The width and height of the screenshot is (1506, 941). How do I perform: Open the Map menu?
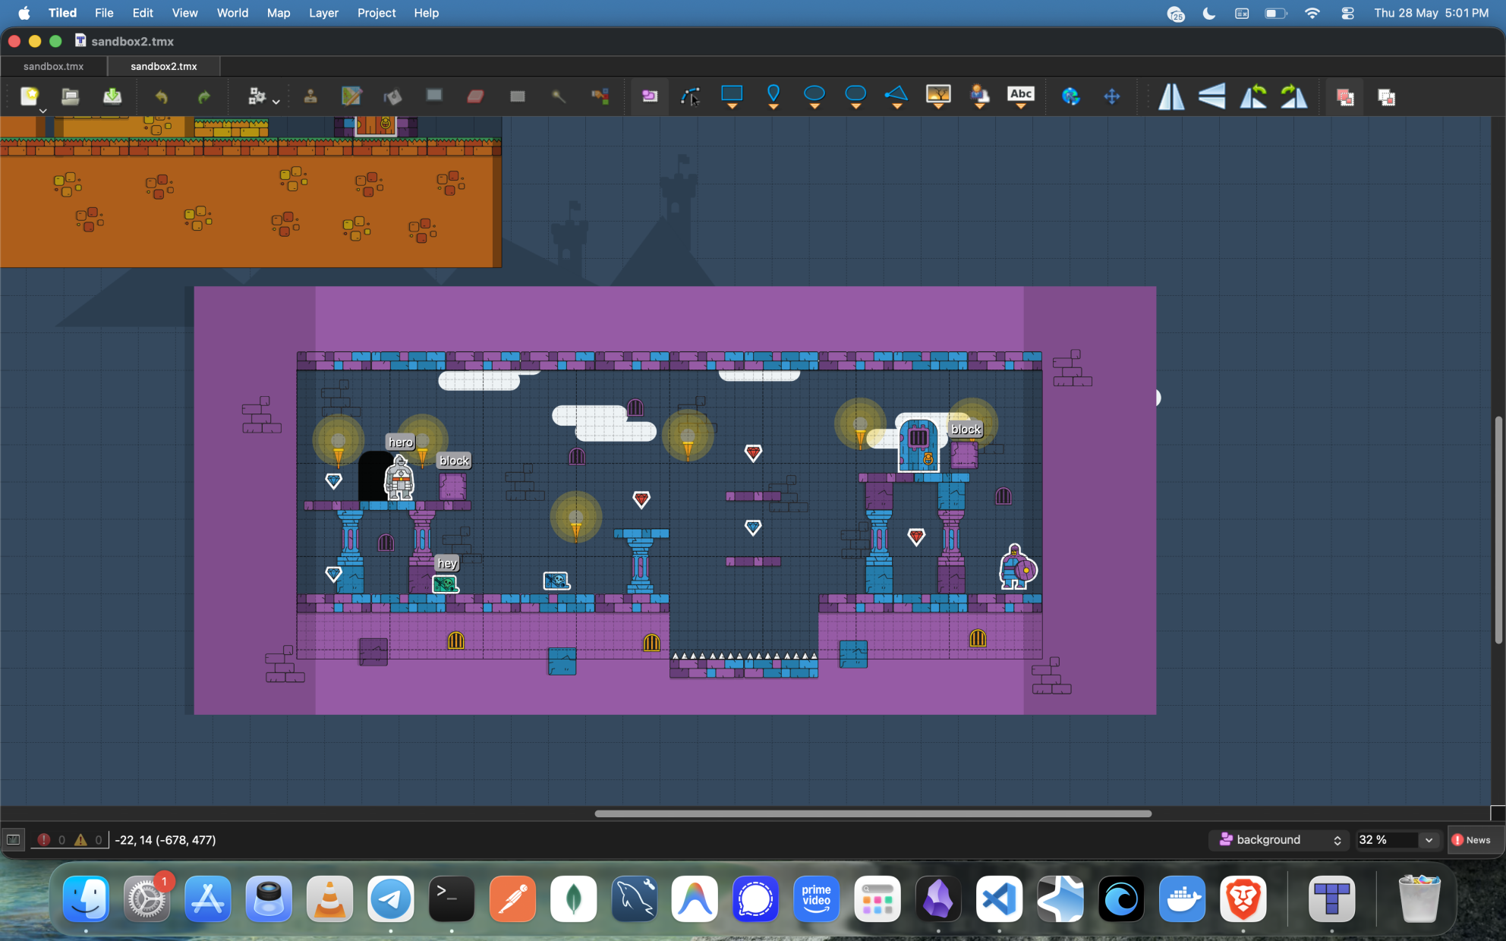click(x=279, y=13)
